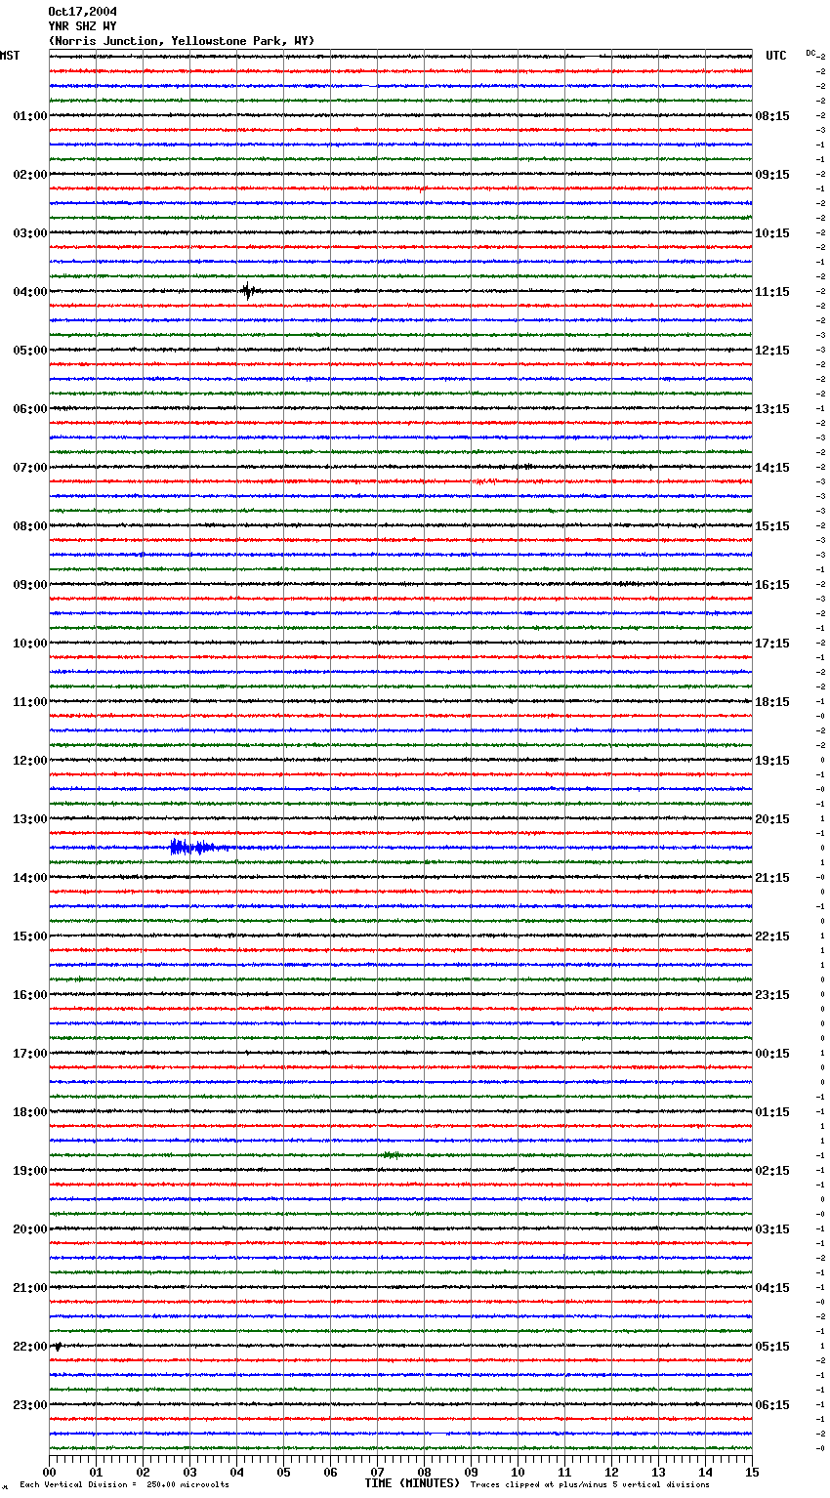Select the 12:00 MST time label
Viewport: 830px width, 1498px height.
(30, 761)
